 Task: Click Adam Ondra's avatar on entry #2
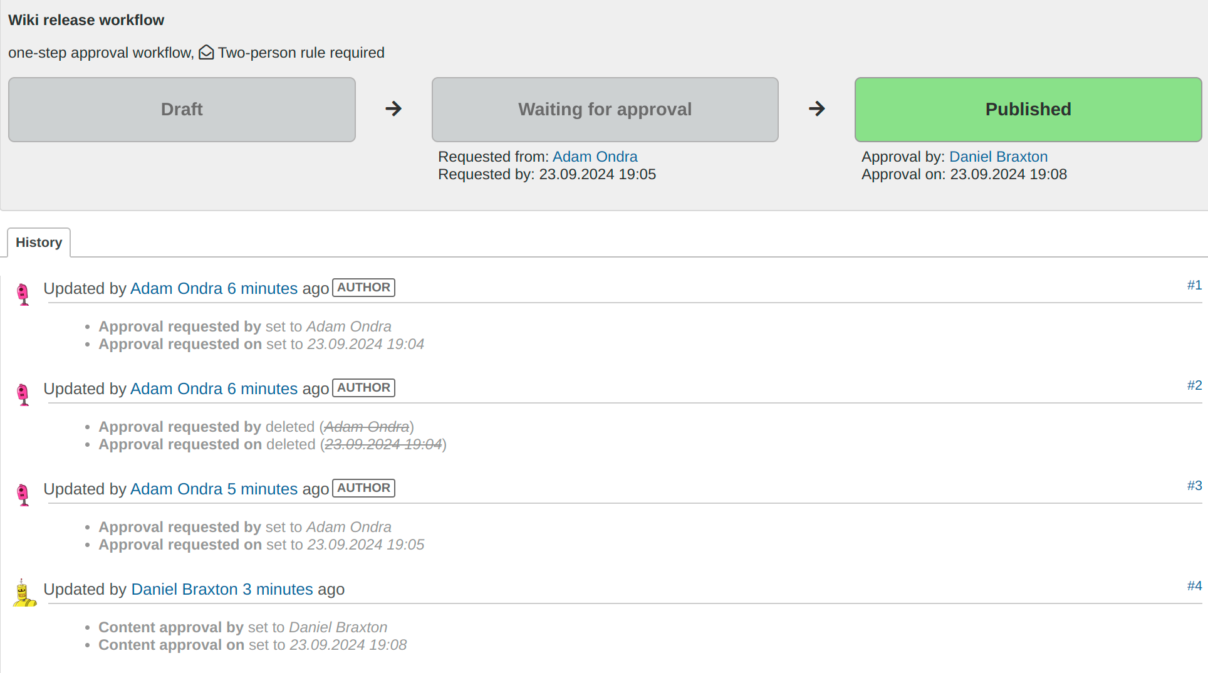pyautogui.click(x=23, y=394)
